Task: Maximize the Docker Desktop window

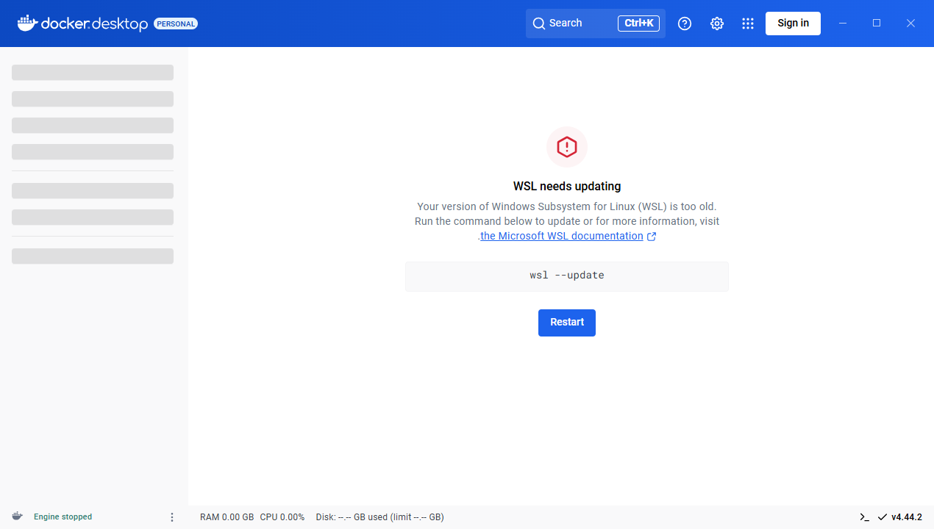Action: pyautogui.click(x=877, y=24)
